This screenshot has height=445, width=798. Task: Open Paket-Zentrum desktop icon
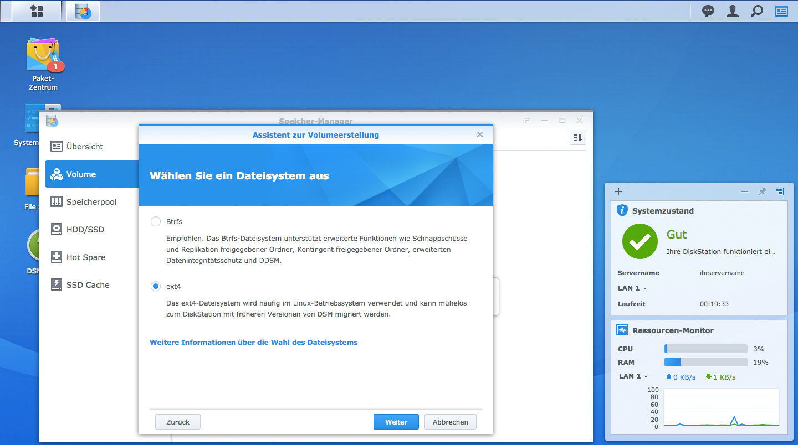(43, 64)
